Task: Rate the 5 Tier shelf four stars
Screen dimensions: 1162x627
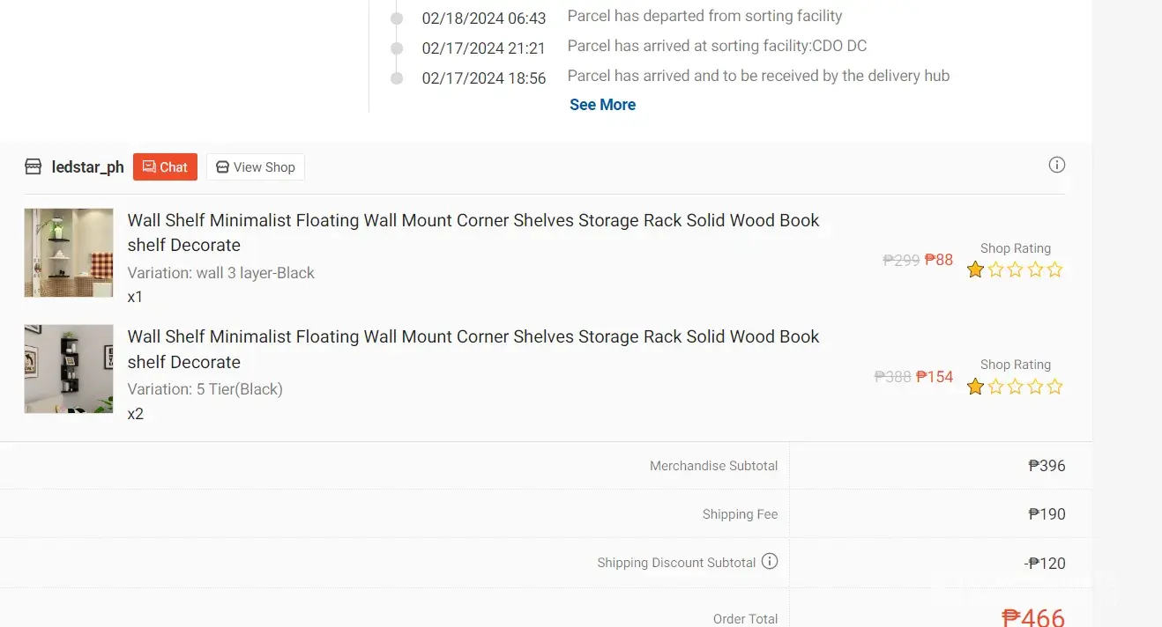Action: click(1035, 387)
